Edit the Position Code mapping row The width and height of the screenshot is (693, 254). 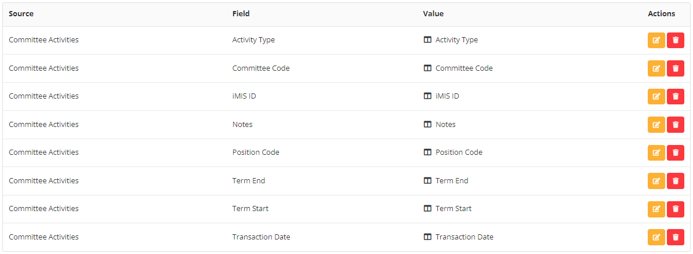[x=656, y=153]
